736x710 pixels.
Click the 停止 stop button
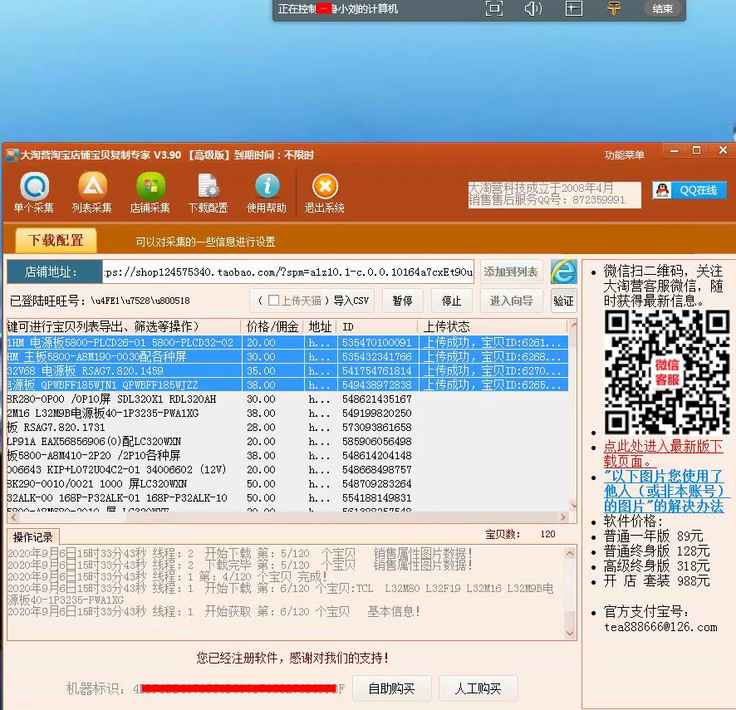[452, 301]
